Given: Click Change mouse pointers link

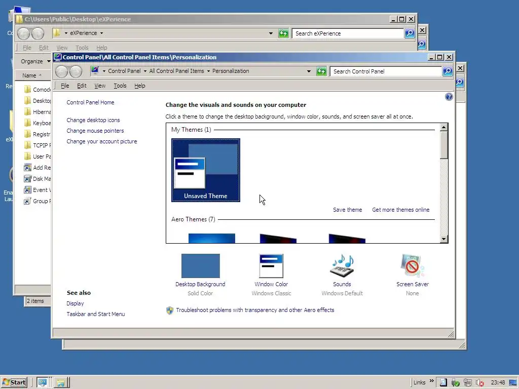Looking at the screenshot, I should click(x=95, y=131).
